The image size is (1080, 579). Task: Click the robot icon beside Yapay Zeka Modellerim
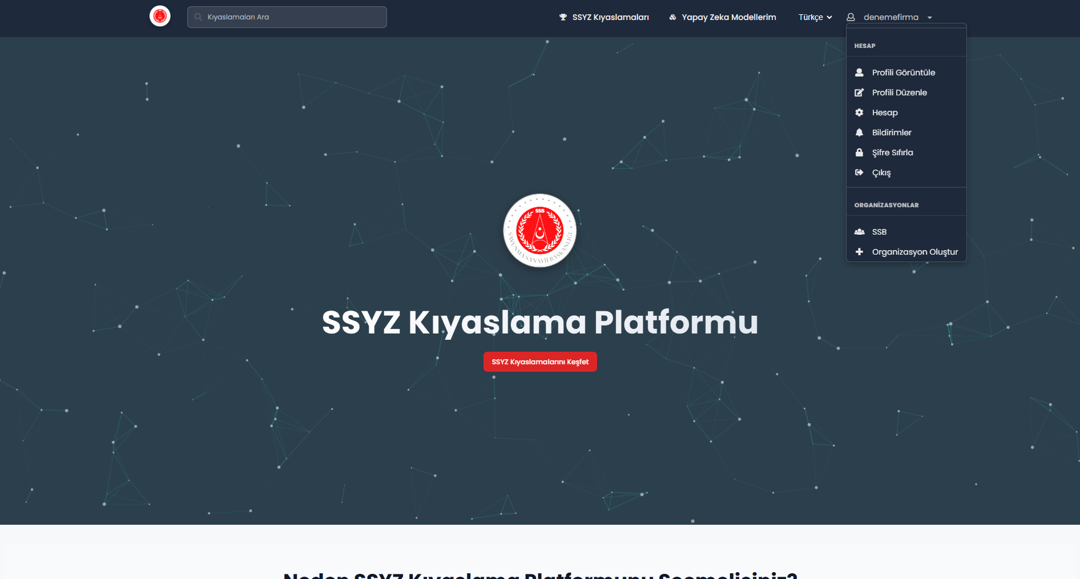[x=672, y=17]
